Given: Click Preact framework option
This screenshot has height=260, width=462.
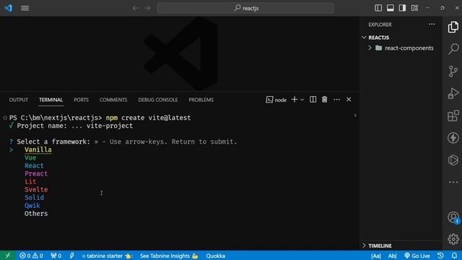Looking at the screenshot, I should point(36,173).
